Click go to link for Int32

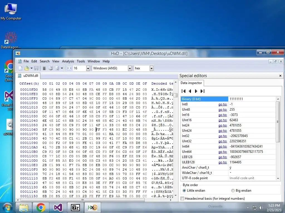223,136
